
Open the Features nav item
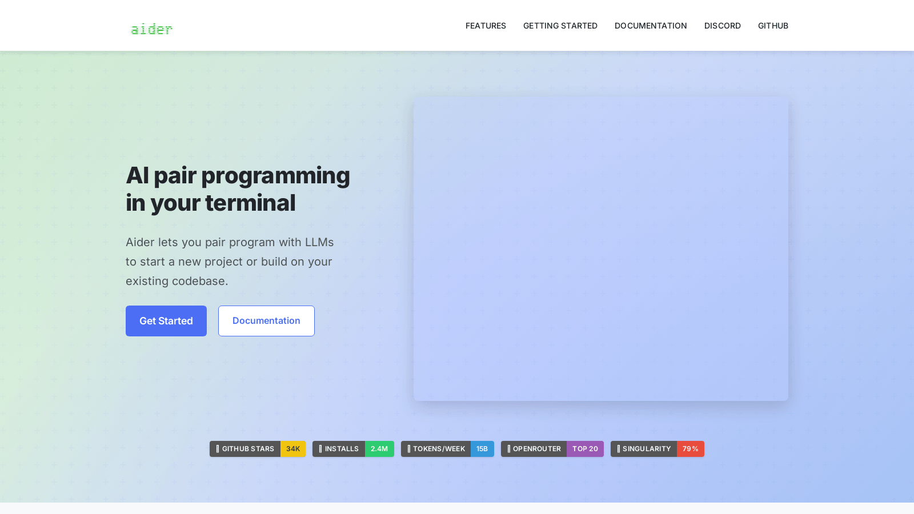click(486, 26)
